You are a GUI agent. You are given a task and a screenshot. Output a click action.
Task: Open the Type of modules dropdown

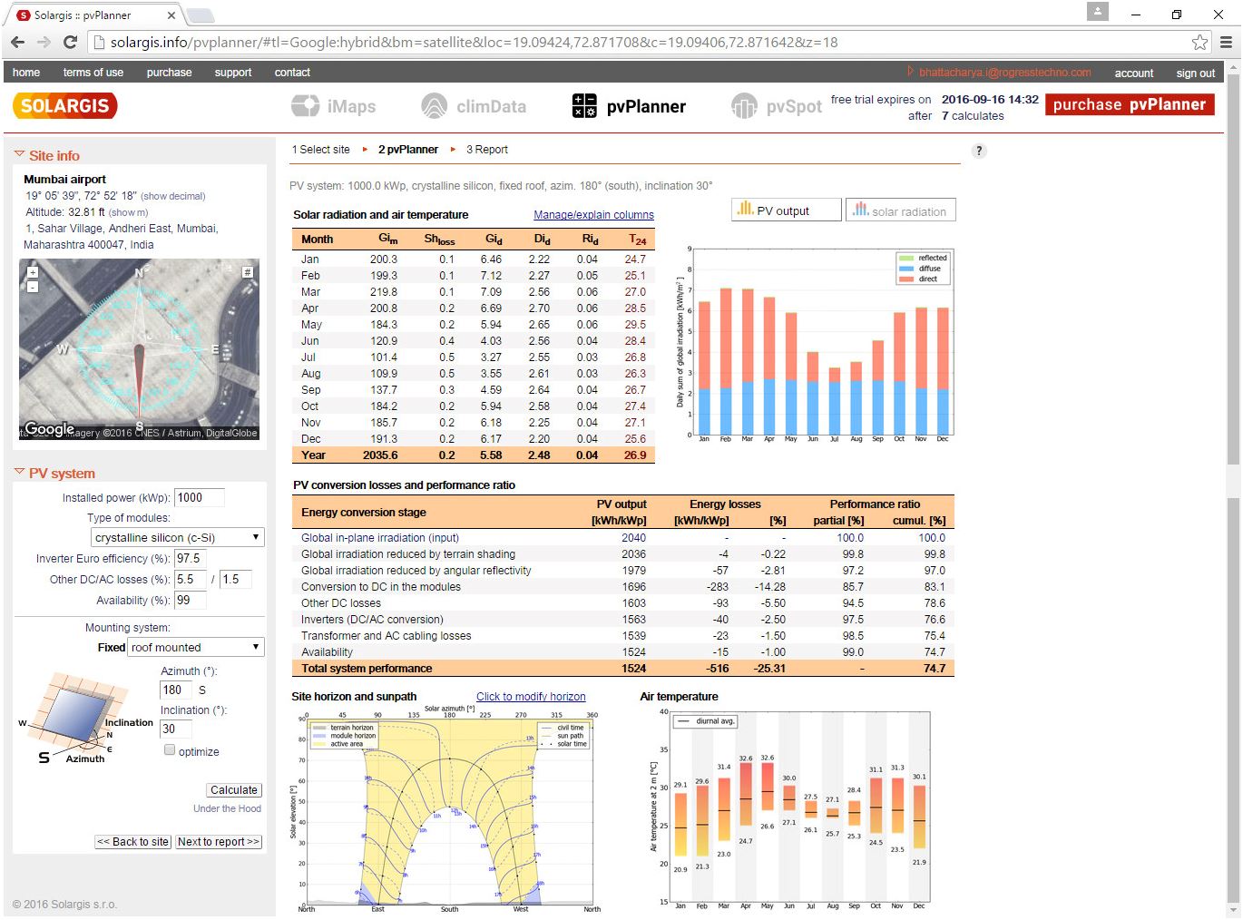coord(176,537)
